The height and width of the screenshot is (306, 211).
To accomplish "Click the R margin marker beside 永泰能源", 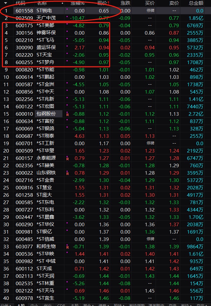I will [x=68, y=158].
